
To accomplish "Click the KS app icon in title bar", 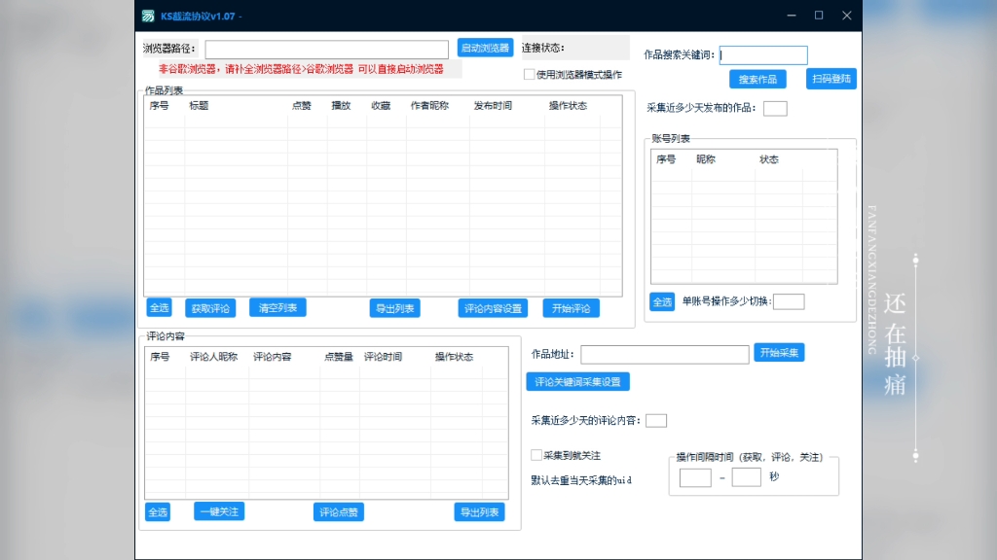I will (x=148, y=16).
